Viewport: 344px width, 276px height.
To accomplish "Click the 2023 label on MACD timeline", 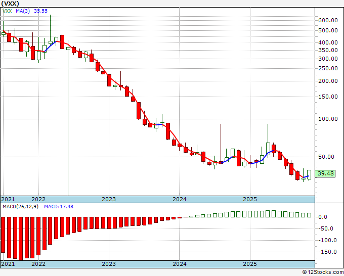I will pos(109,264).
